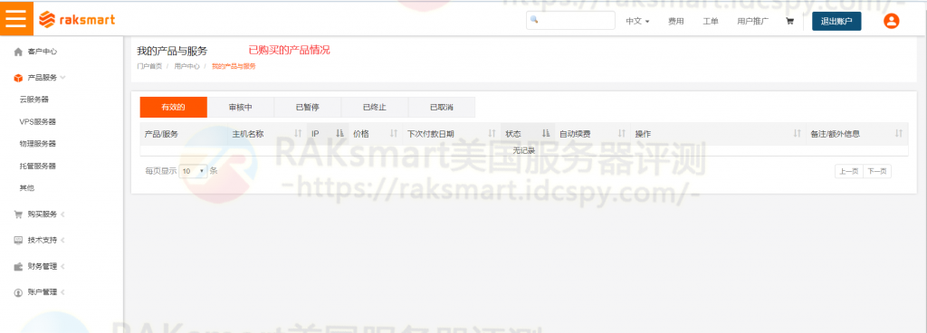Open the per-page count dropdown showing 10
The width and height of the screenshot is (927, 333).
[x=193, y=171]
